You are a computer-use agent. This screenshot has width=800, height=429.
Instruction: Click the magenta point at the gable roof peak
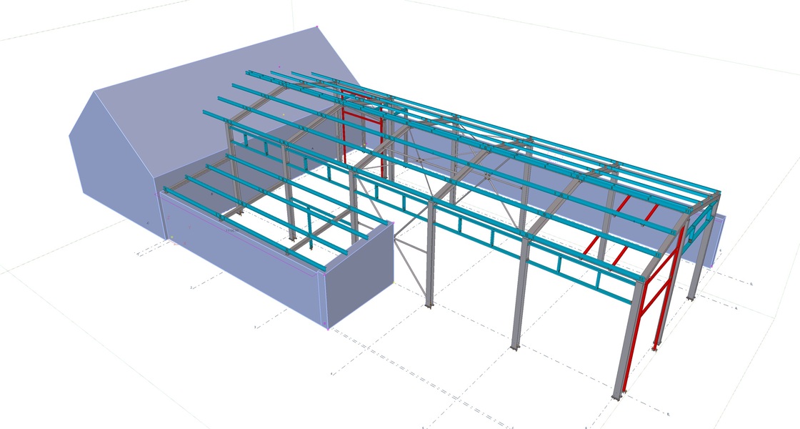(317, 27)
